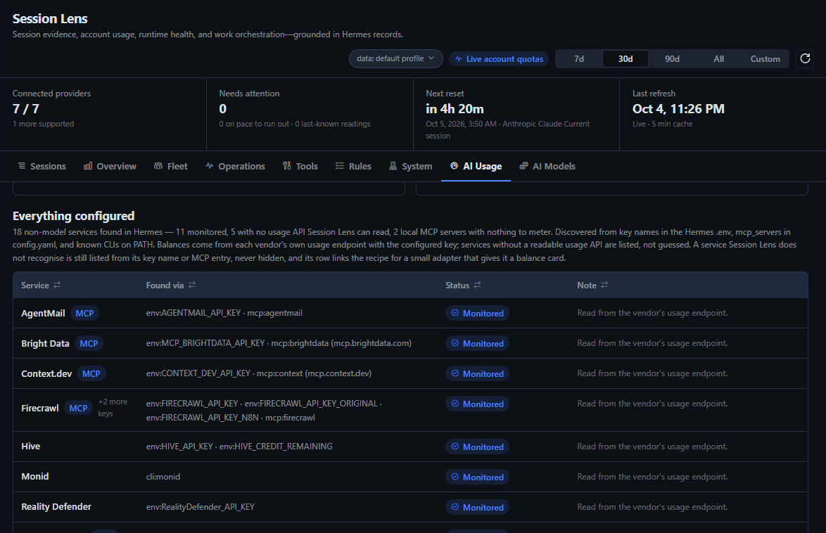Click the '+2 more keys' label for Firecrawl

112,408
